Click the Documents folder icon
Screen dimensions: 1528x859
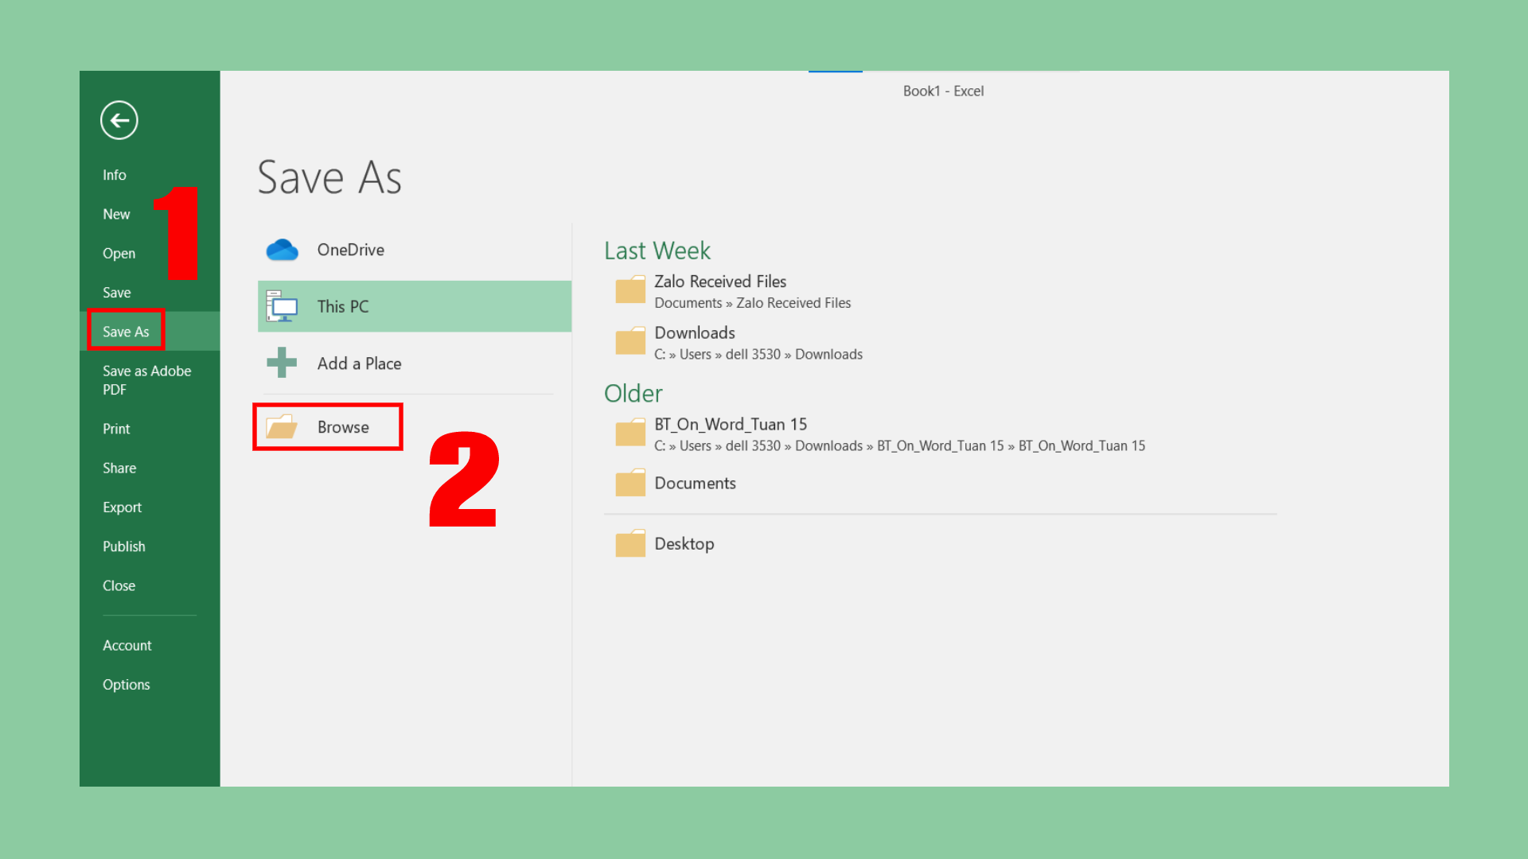pos(630,483)
